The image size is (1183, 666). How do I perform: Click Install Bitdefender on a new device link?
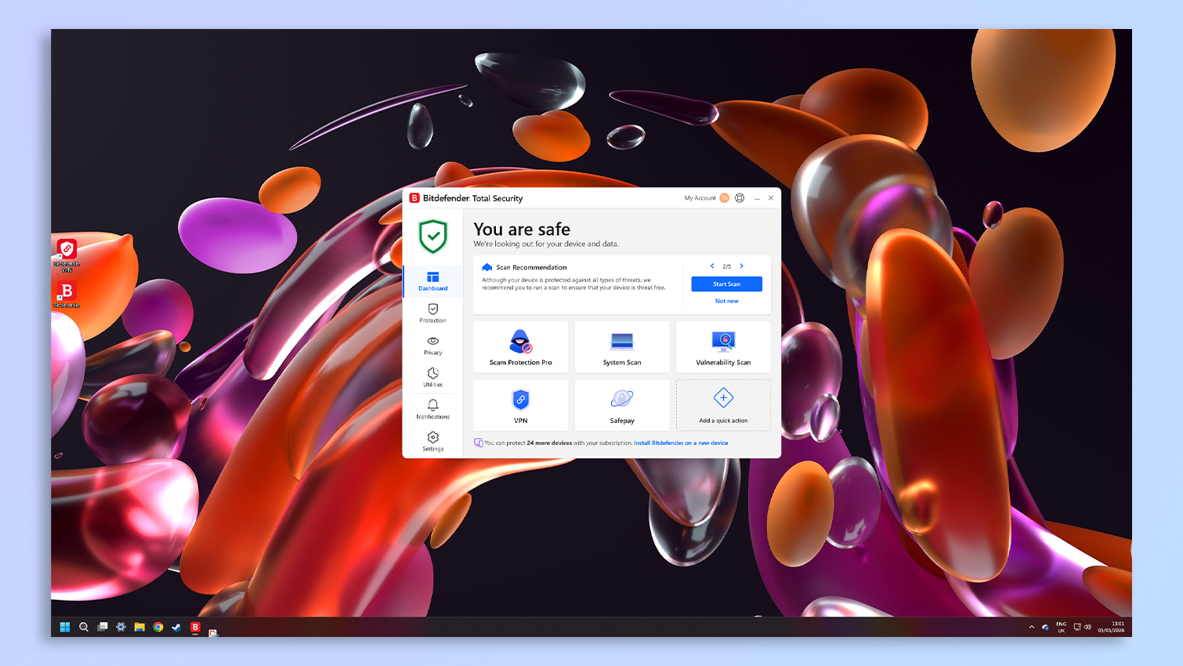coord(681,443)
